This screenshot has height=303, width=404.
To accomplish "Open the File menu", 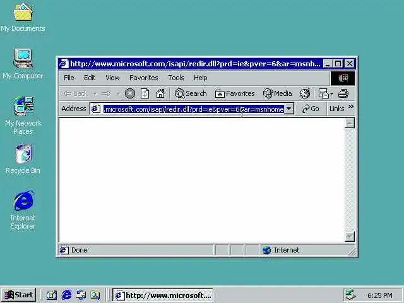I will click(x=69, y=78).
